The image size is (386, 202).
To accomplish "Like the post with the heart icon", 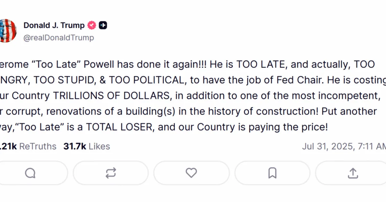I will tap(191, 173).
